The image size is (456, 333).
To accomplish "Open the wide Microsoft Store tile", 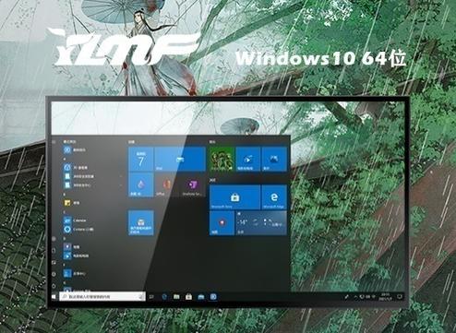I will point(234,197).
